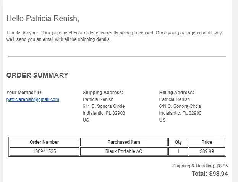
Task: Click the Thanks for your Blaux purchase paragraph
Action: coord(114,36)
